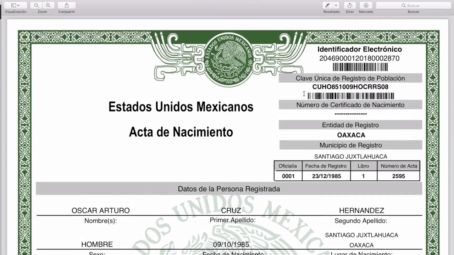
Task: Click the Número de Acta value 2595
Action: coord(399,176)
